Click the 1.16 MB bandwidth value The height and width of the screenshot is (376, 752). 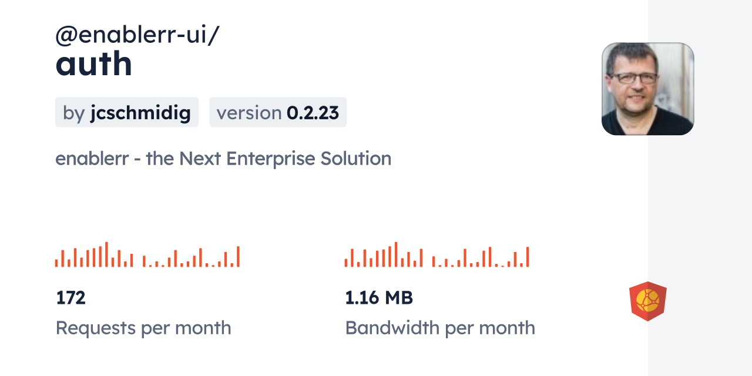tap(379, 298)
